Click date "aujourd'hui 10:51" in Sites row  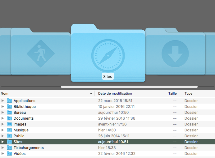(x=113, y=142)
